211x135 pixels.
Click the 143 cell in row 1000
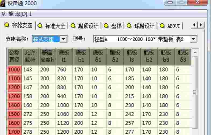click(x=30, y=69)
